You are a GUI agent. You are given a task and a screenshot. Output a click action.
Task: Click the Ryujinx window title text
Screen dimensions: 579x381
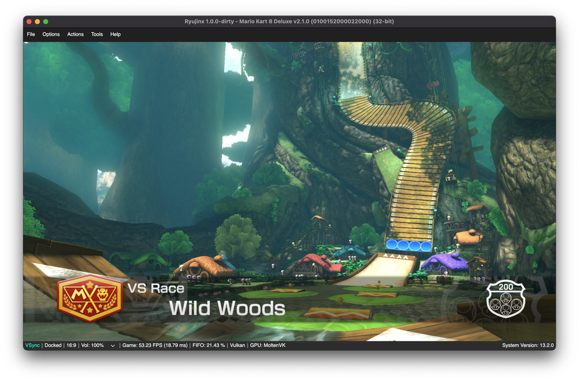pyautogui.click(x=289, y=21)
